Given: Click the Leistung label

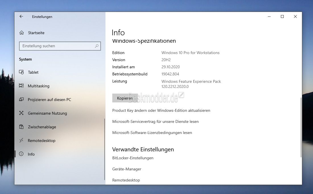Looking at the screenshot, I should tap(120, 81).
